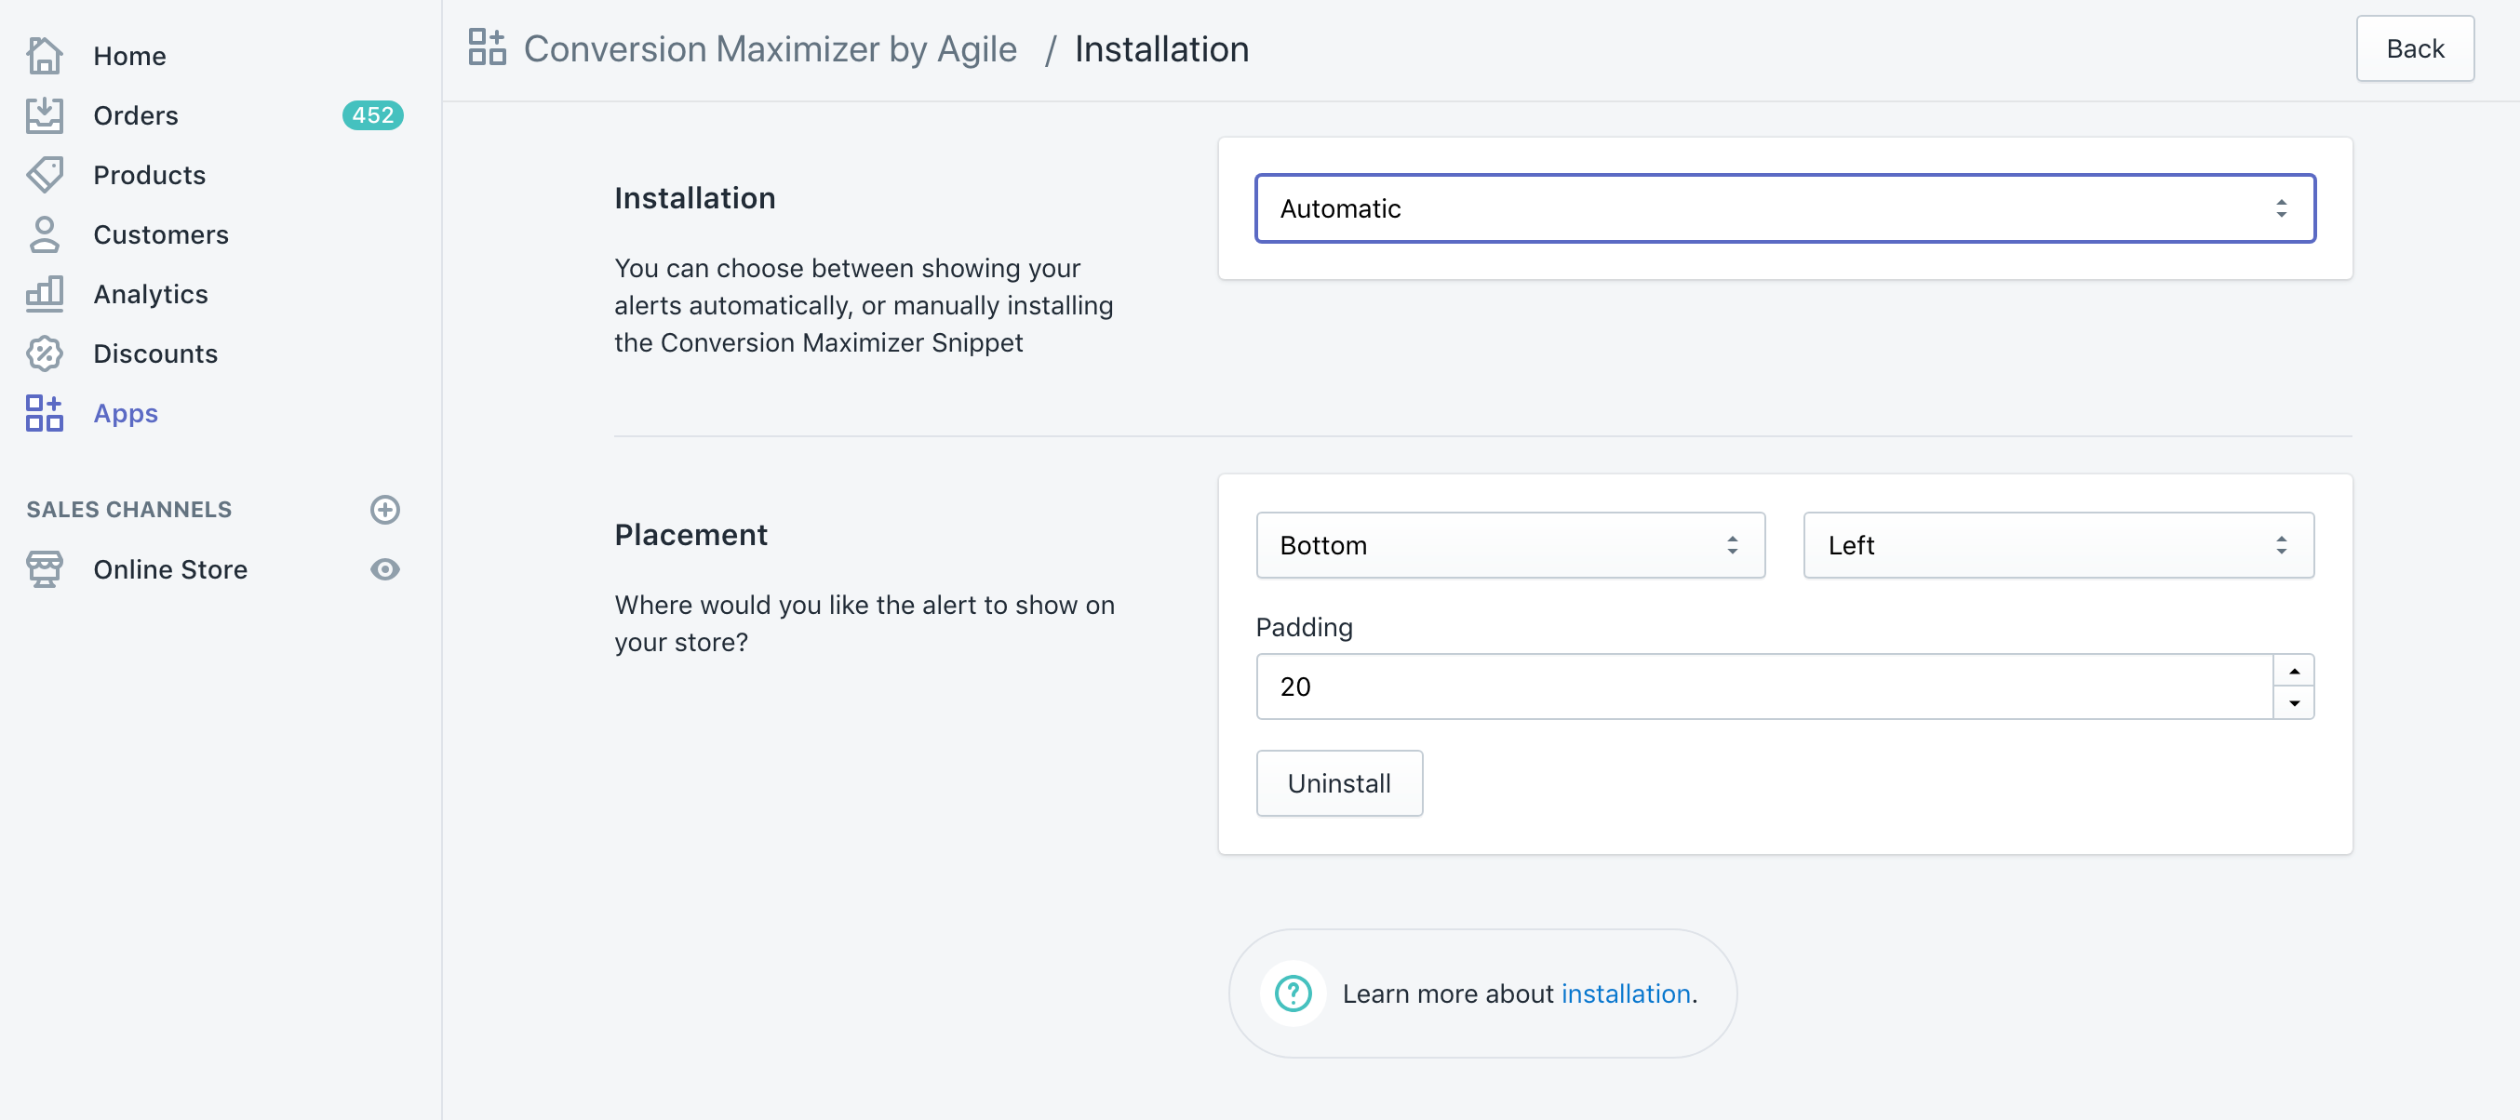The height and width of the screenshot is (1120, 2520).
Task: Open the Left horizontal placement dropdown
Action: (2058, 545)
